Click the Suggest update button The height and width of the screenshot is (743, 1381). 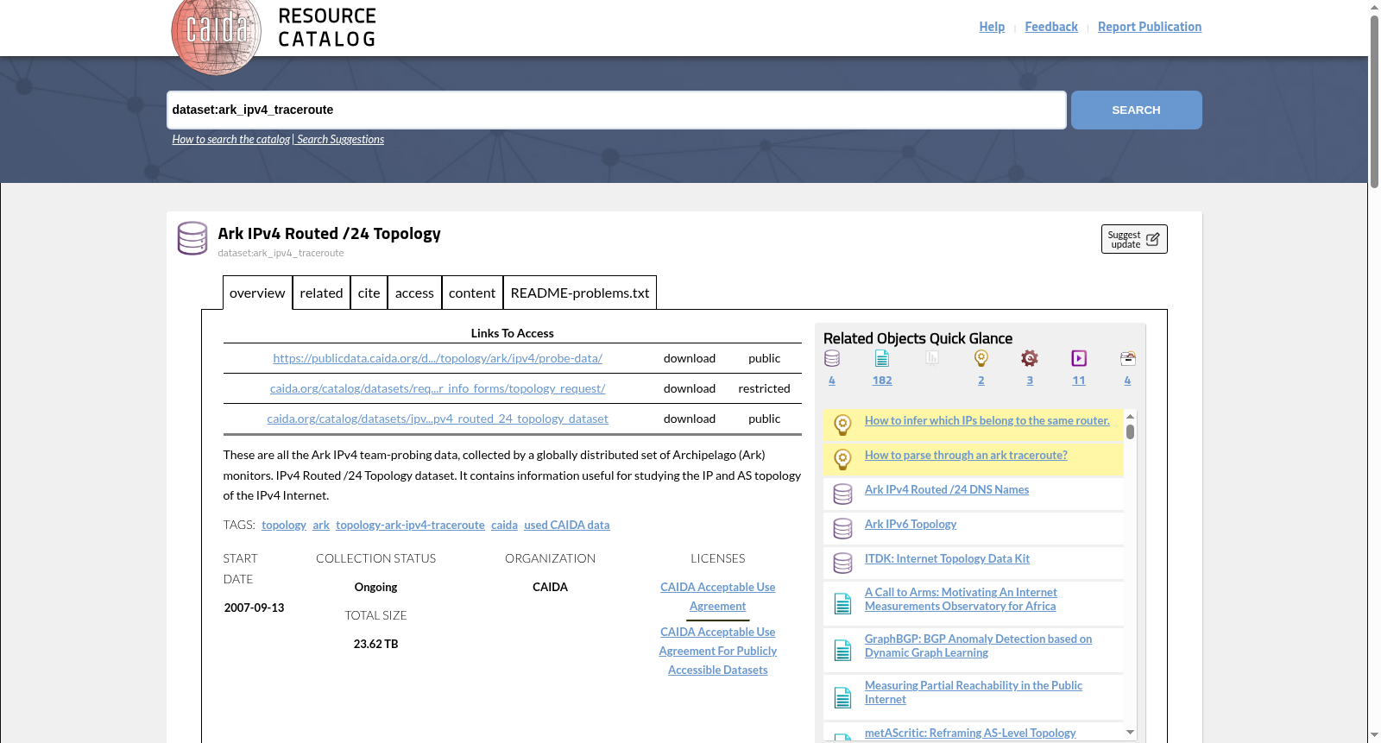(x=1134, y=239)
